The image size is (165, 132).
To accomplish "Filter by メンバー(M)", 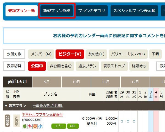I will [x=41, y=54].
